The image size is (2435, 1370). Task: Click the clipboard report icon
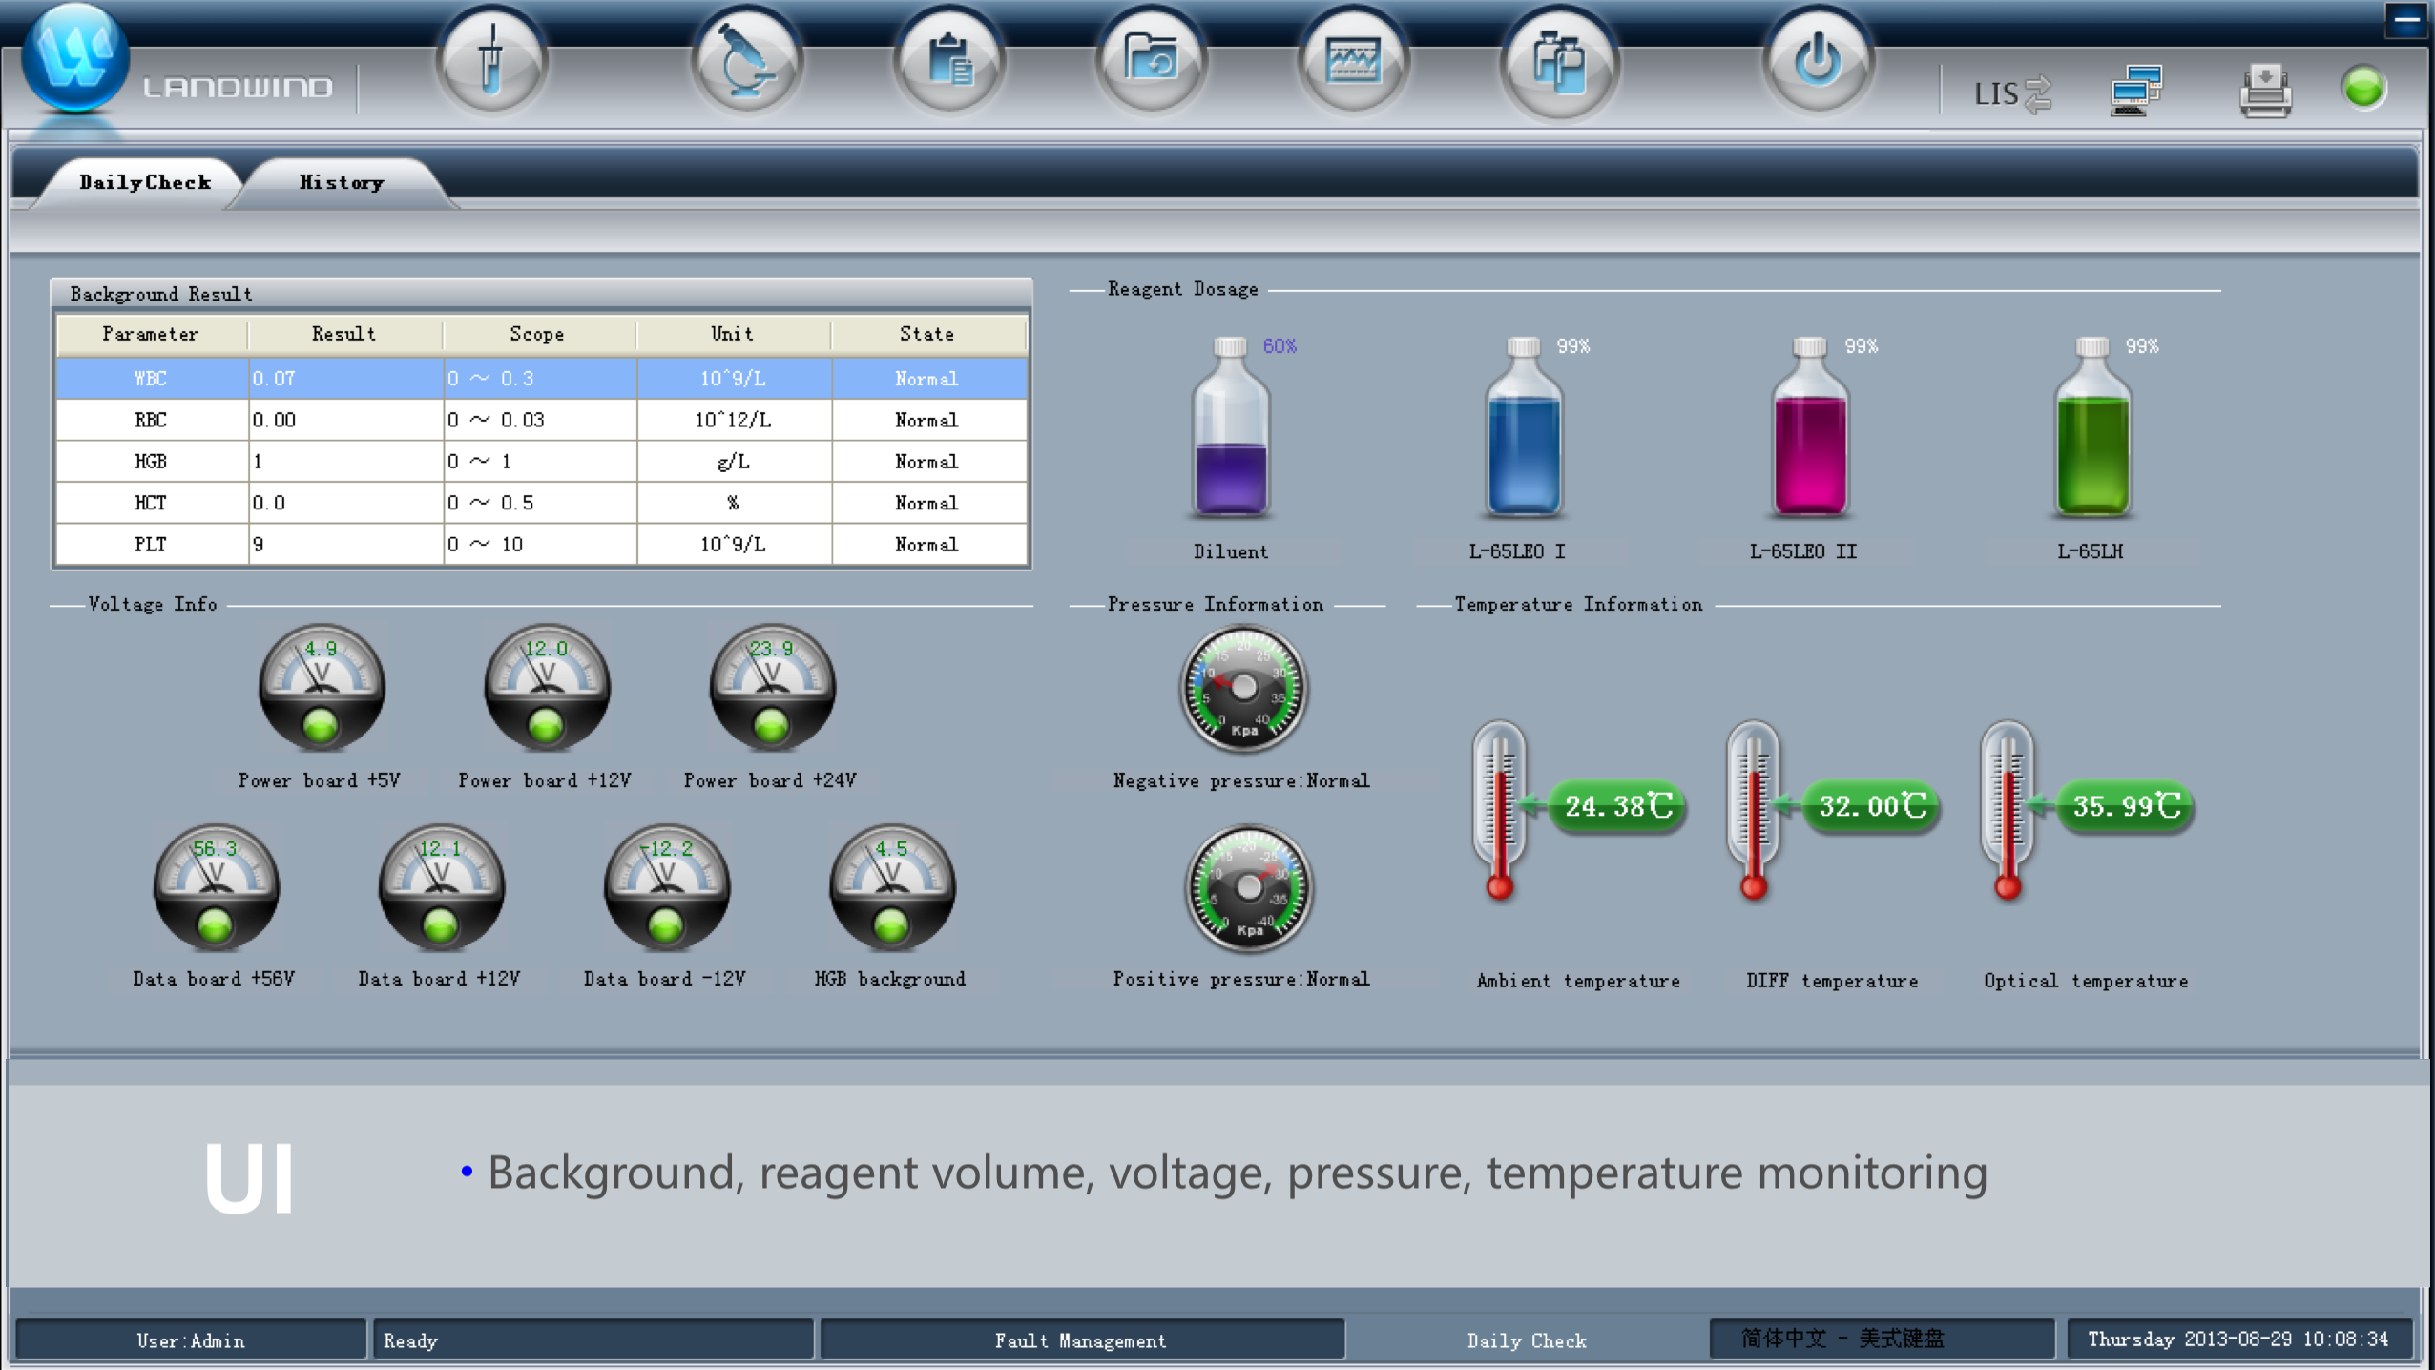pyautogui.click(x=949, y=63)
